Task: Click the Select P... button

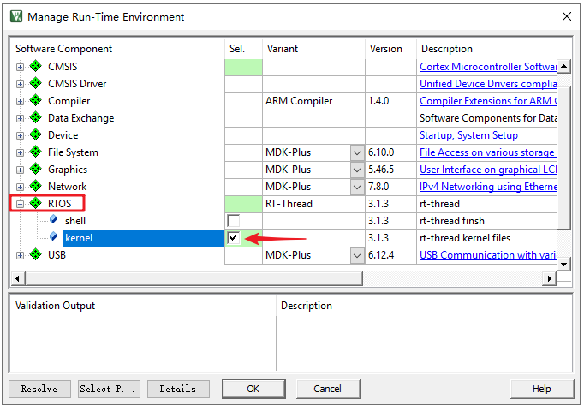Action: (109, 389)
